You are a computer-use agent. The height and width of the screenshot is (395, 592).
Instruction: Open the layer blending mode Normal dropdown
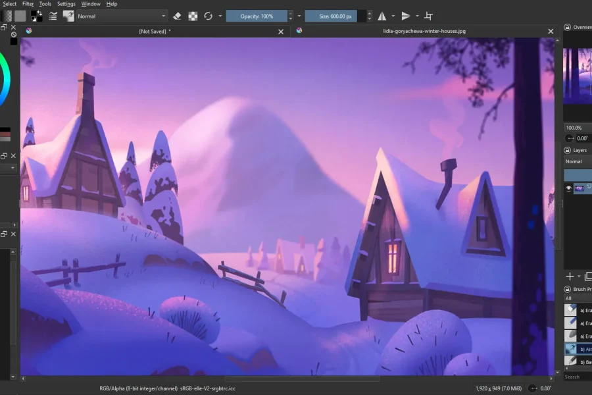578,161
